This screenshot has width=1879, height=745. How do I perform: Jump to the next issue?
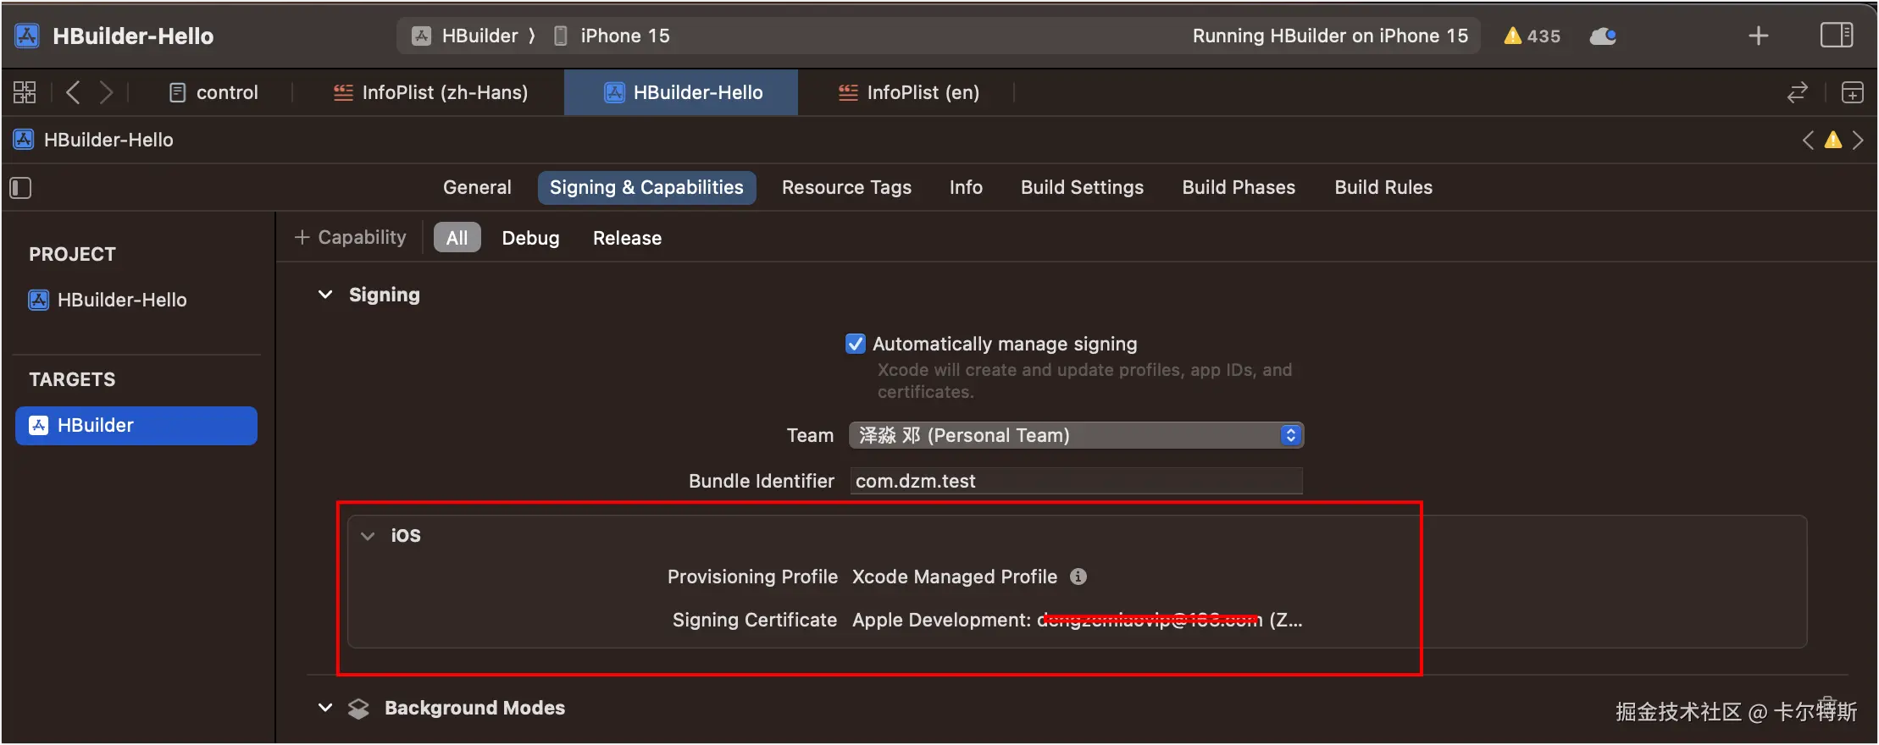pyautogui.click(x=1858, y=140)
